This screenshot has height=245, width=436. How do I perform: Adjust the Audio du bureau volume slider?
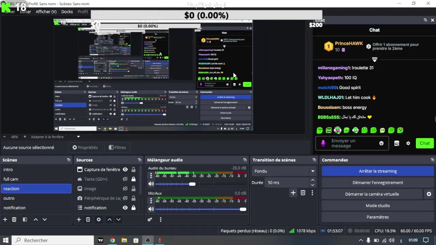pyautogui.click(x=192, y=184)
